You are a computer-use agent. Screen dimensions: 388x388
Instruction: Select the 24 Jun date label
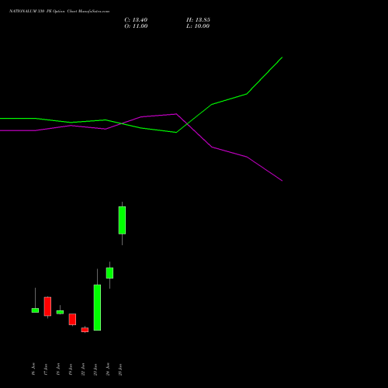click(x=108, y=369)
